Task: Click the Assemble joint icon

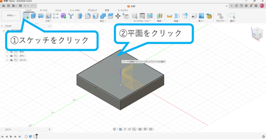Action: point(220,16)
